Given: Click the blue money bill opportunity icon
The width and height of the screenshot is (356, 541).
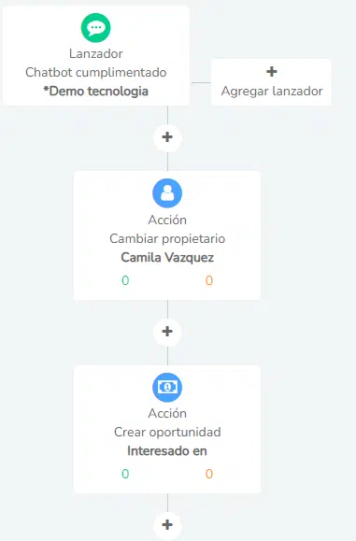Looking at the screenshot, I should point(167,387).
